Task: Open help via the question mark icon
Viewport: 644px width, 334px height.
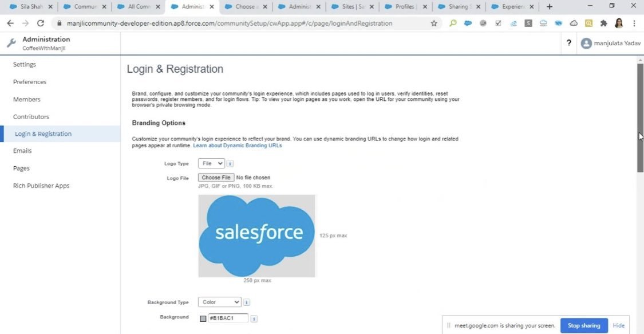Action: (568, 42)
